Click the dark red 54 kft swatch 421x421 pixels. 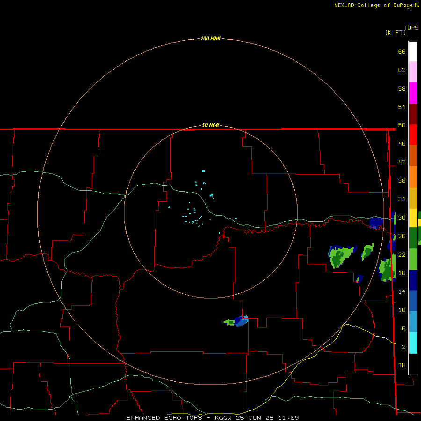click(413, 114)
